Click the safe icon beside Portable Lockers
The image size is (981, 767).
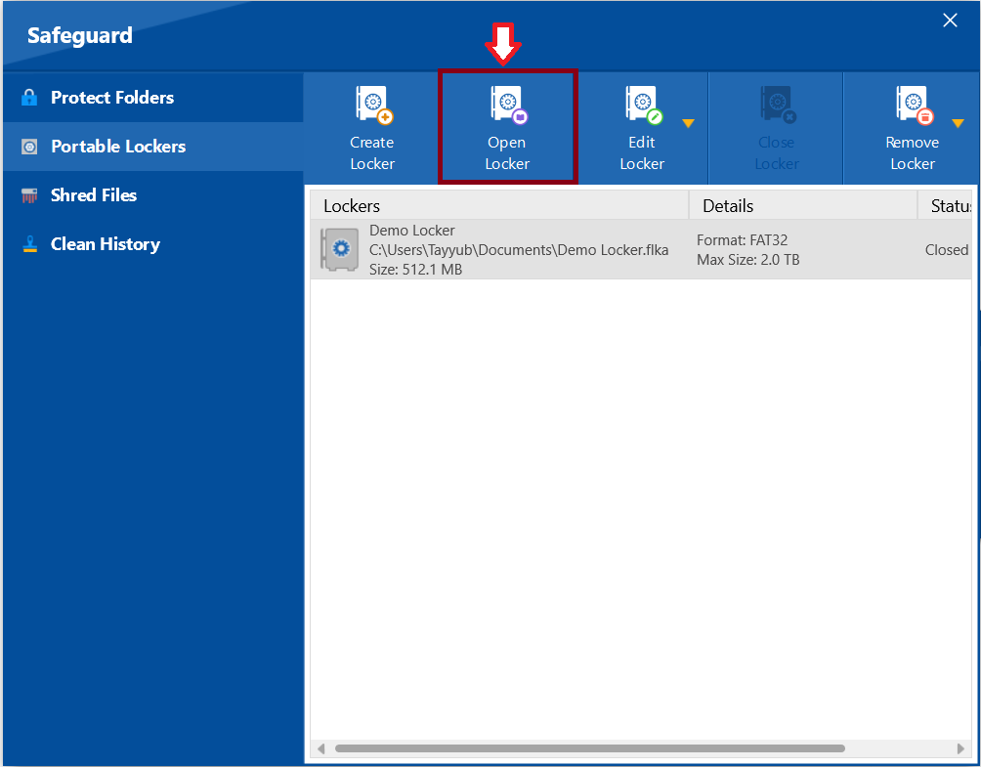[28, 147]
